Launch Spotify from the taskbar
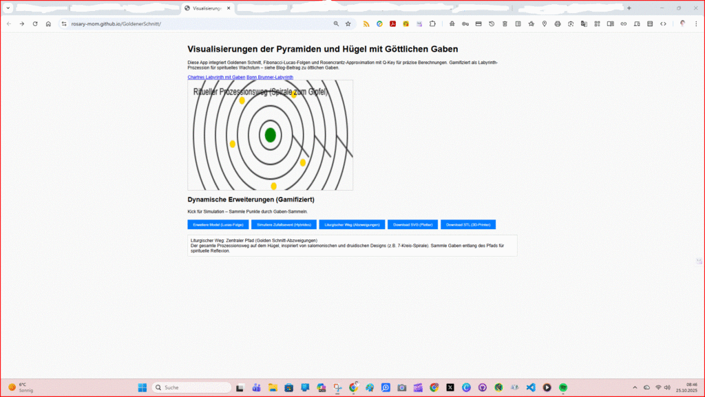705x397 pixels. (x=562, y=387)
